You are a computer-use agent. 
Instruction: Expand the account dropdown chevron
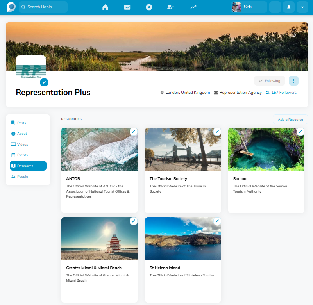302,7
